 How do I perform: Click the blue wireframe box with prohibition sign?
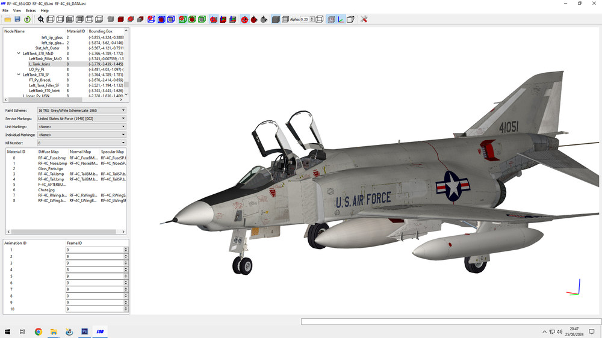(x=152, y=19)
